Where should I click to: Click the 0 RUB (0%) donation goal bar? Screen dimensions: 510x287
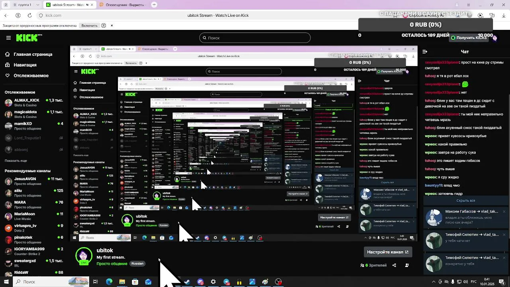click(x=426, y=25)
